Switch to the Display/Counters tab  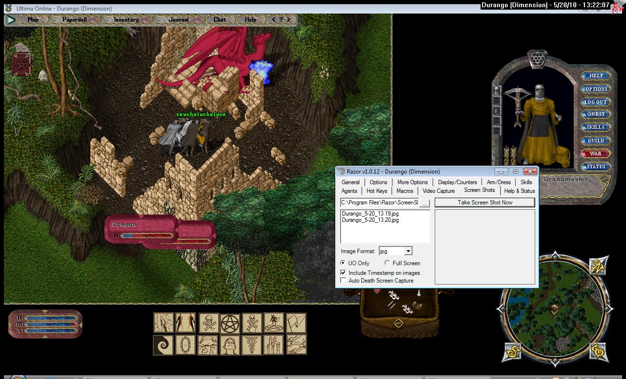tap(457, 182)
